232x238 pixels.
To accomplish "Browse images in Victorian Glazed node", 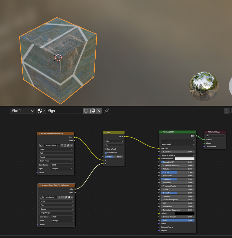I will tap(42, 197).
